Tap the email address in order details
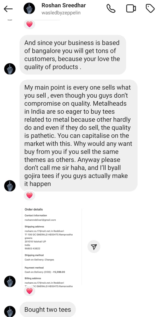Image resolution: width=157 pixels, height=317 pixels. 40,220
